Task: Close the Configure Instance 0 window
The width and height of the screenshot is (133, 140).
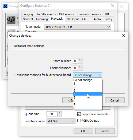Action: [x=113, y=6]
